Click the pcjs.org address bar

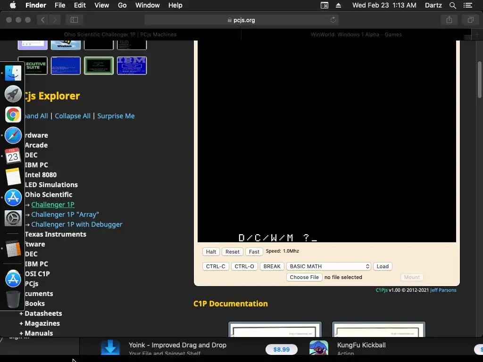(x=241, y=20)
